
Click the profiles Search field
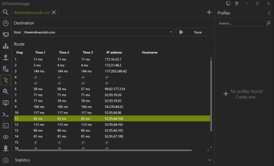[242, 23]
